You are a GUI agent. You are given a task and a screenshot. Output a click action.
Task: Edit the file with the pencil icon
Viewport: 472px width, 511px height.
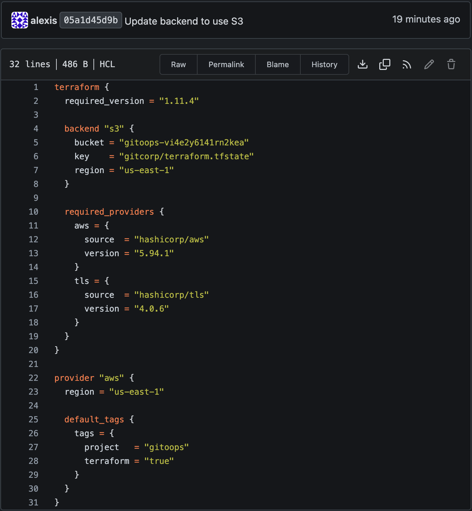click(x=429, y=64)
